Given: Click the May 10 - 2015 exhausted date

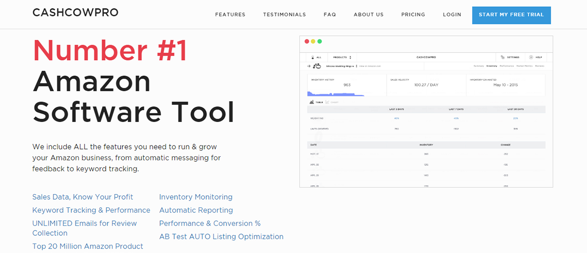Looking at the screenshot, I should point(505,85).
